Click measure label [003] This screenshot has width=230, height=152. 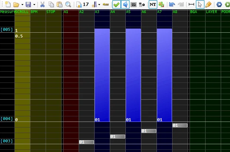pos(7,141)
